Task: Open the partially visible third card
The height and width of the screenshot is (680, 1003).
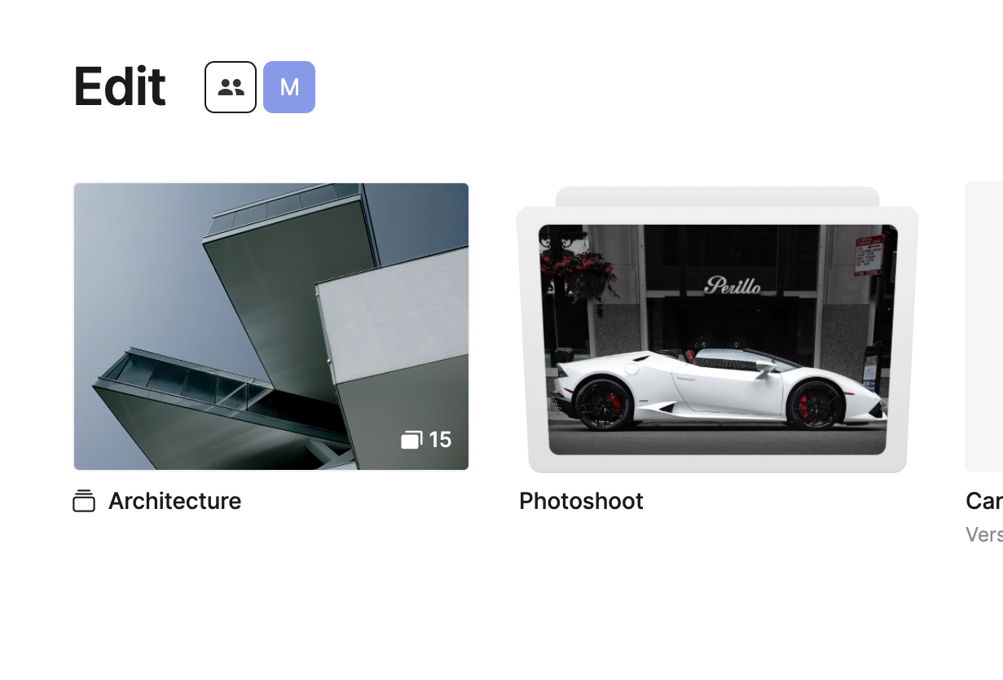Action: point(984,327)
